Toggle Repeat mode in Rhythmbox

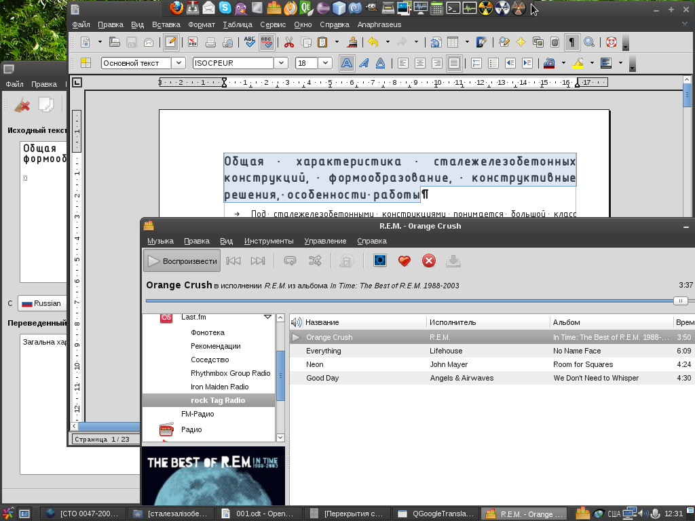pos(290,261)
